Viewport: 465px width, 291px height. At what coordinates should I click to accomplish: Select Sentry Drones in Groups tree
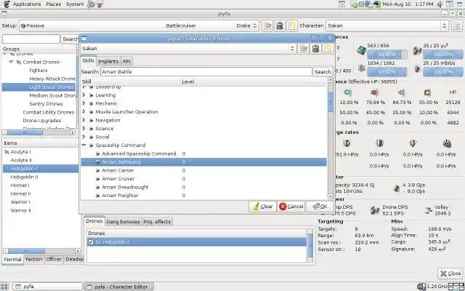click(x=46, y=103)
